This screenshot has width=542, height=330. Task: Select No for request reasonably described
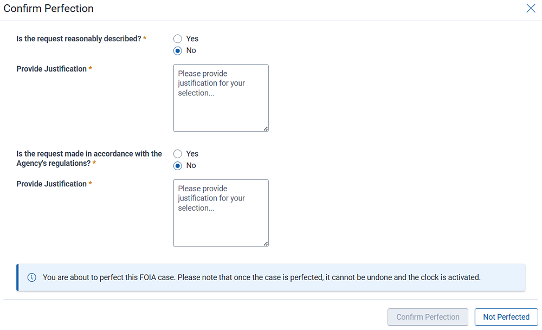pos(177,50)
